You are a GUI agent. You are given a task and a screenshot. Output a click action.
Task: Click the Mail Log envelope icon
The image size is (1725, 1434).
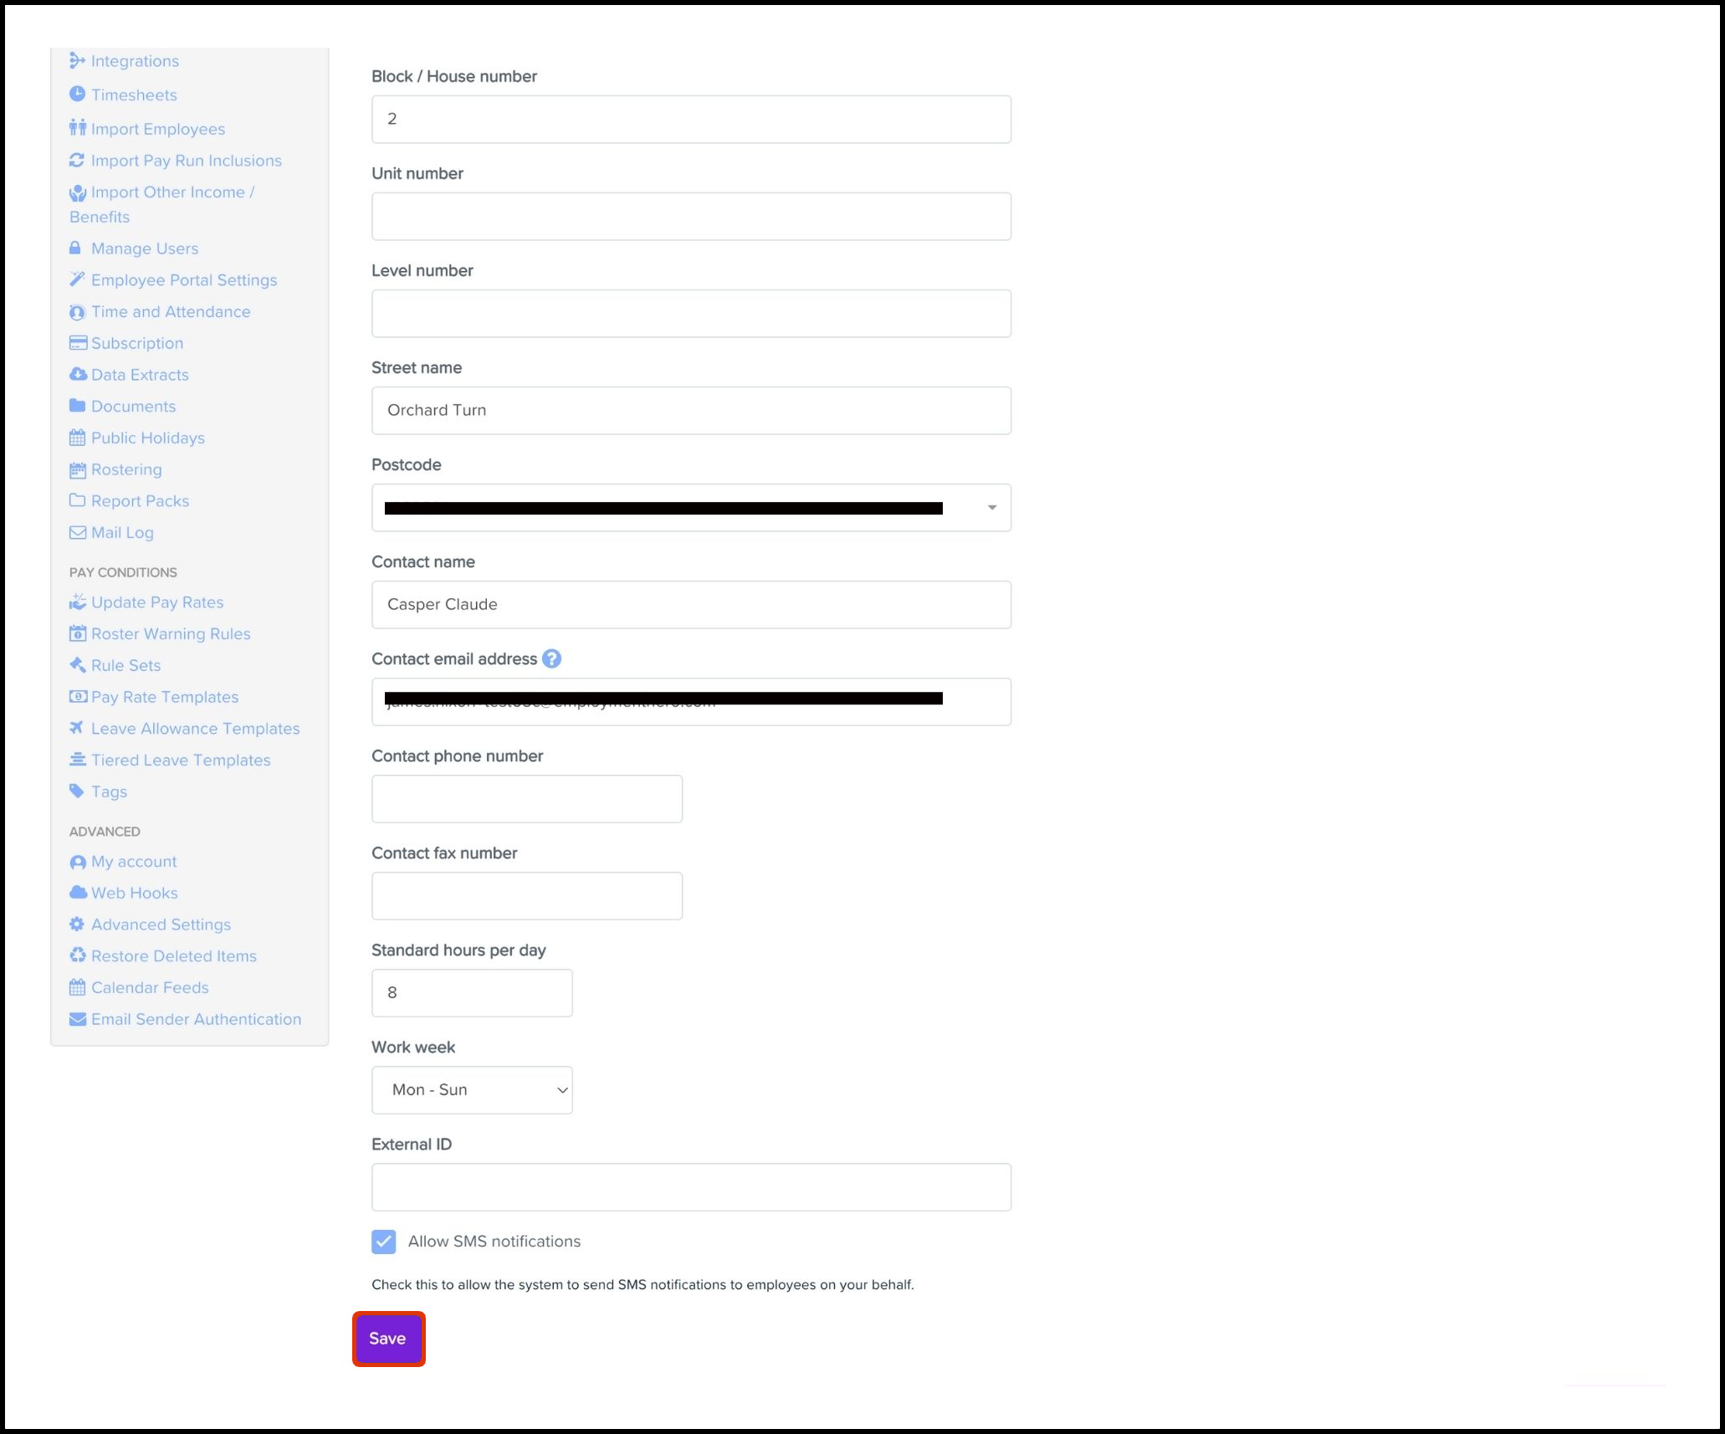(x=77, y=533)
